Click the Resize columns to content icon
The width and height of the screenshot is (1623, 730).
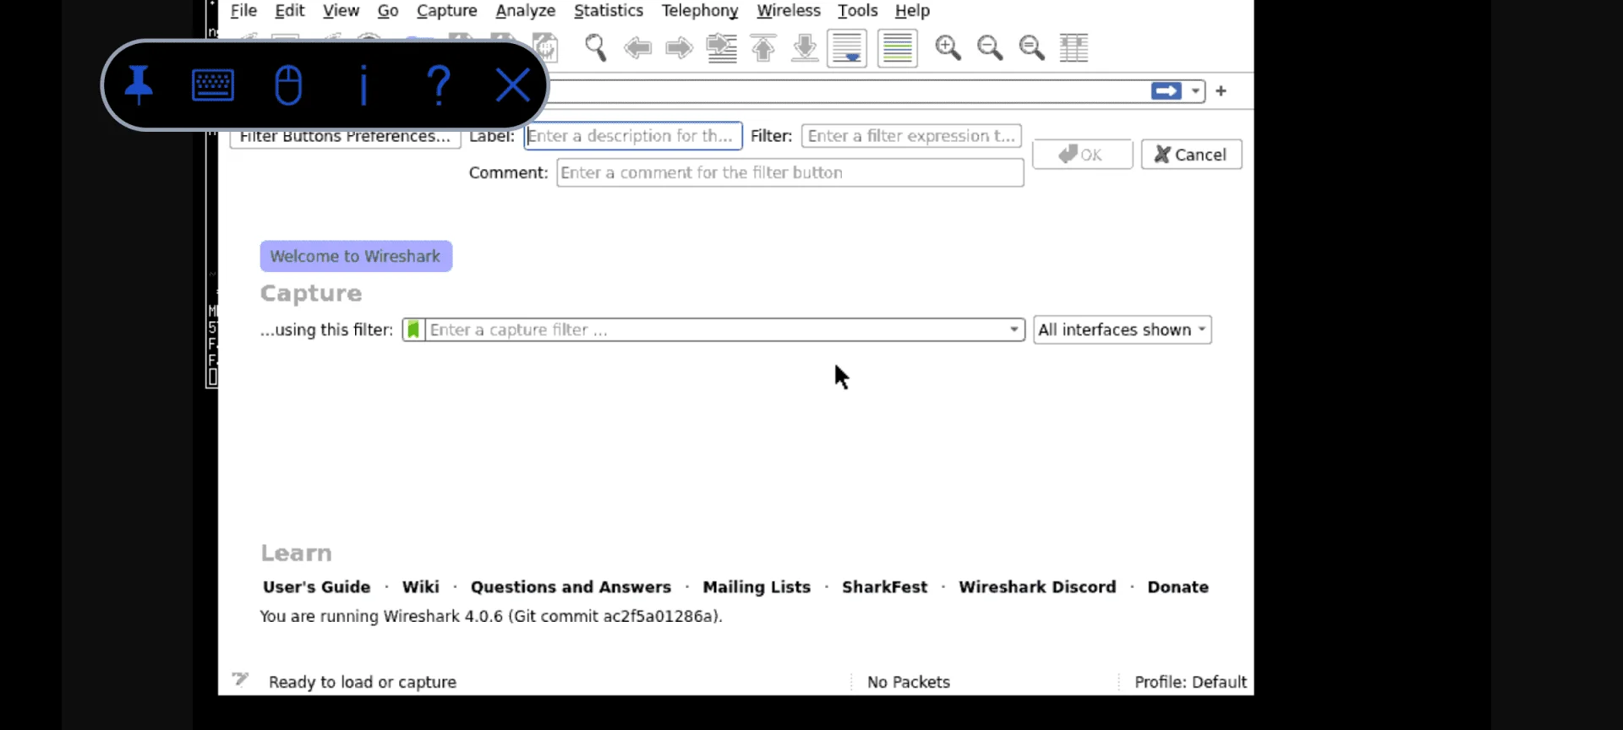click(x=1074, y=48)
